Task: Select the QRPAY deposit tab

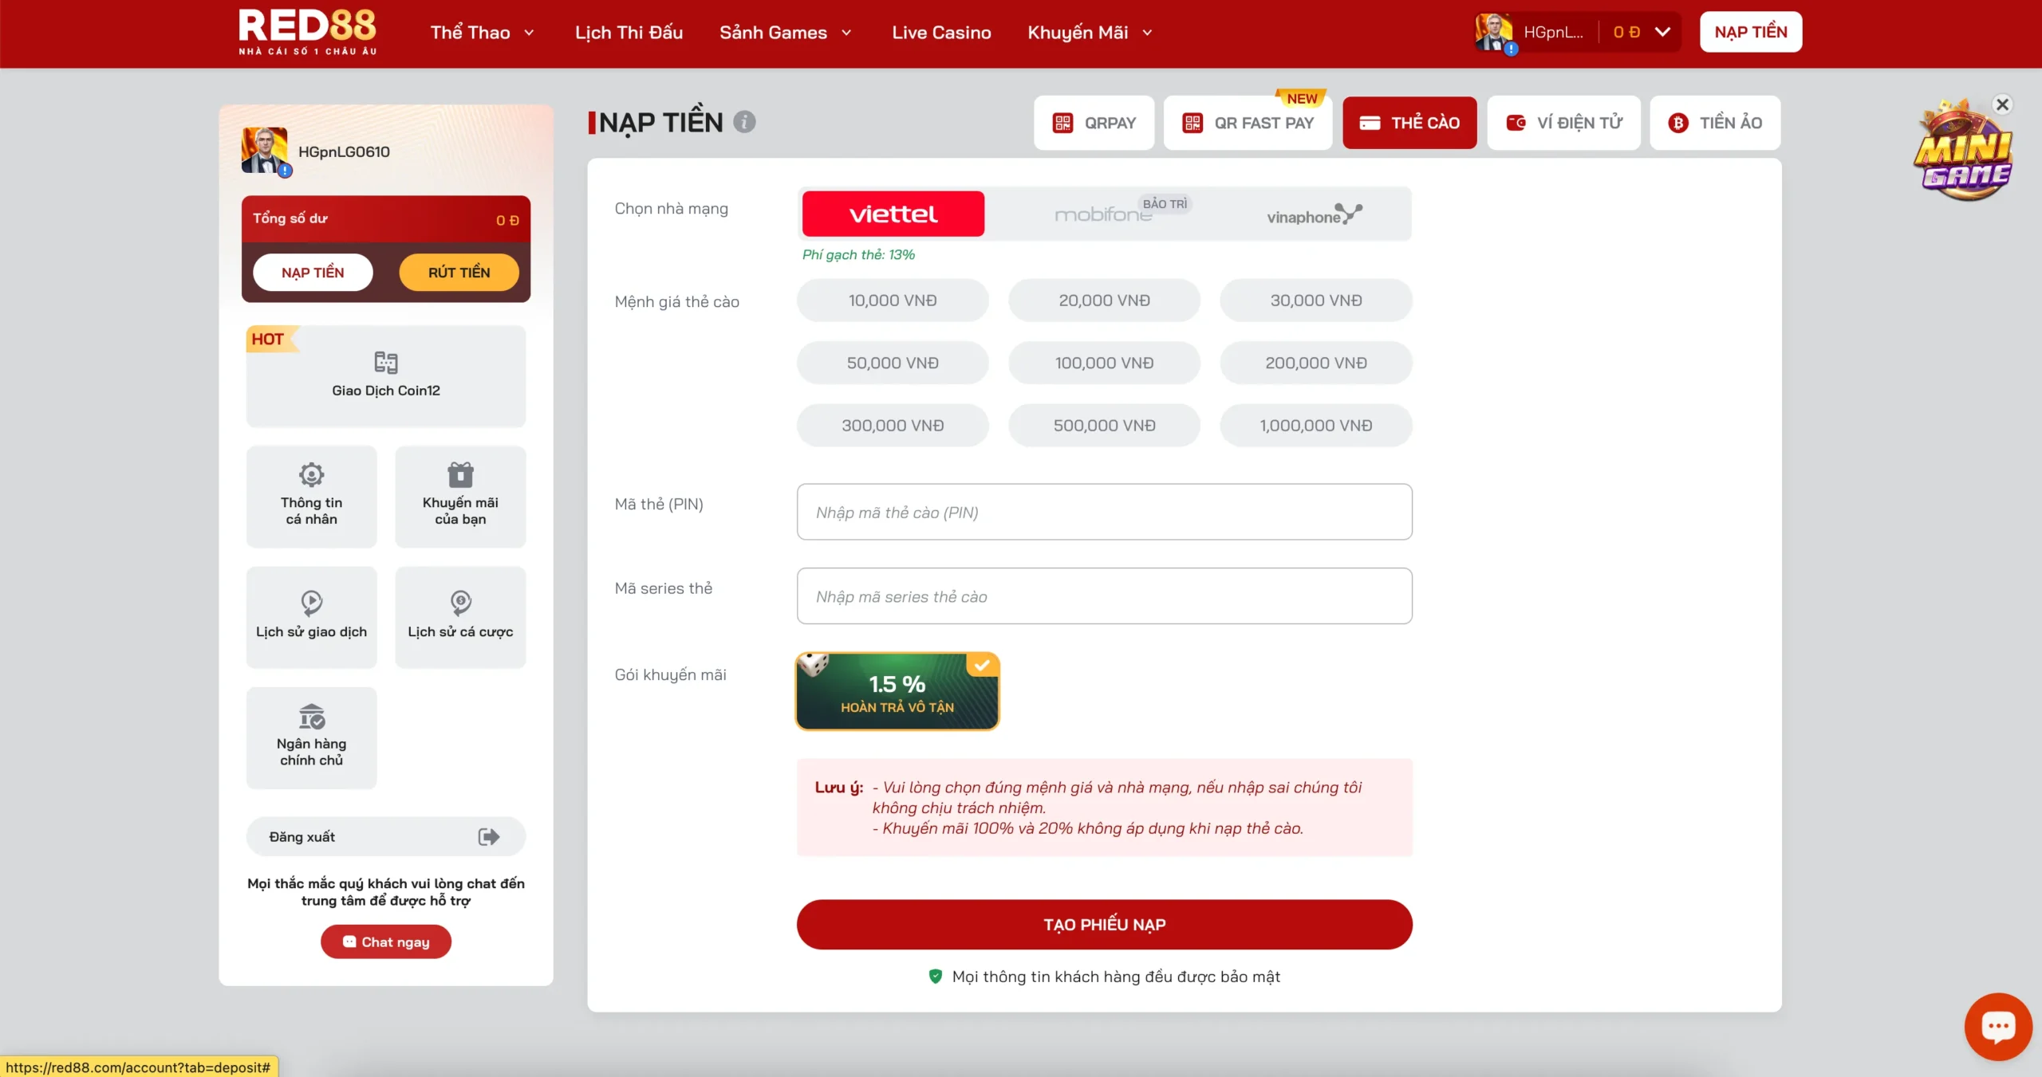Action: tap(1094, 123)
